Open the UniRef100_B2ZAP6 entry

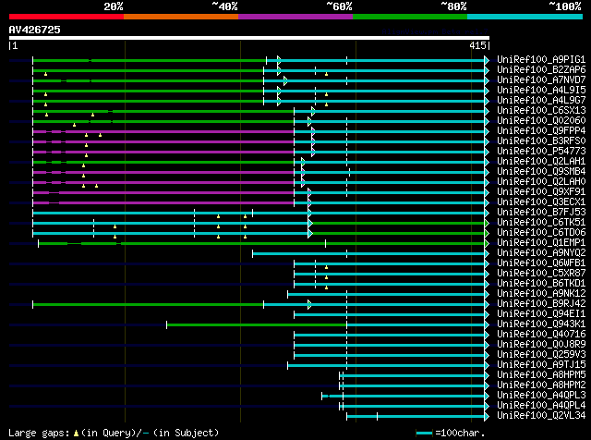(x=541, y=70)
